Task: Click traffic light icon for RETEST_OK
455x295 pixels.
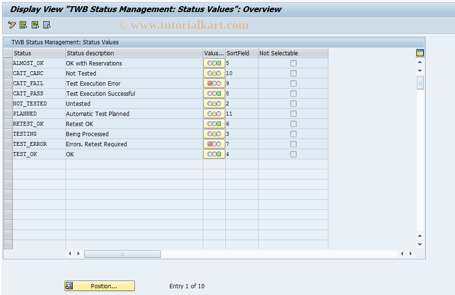Action: 214,124
